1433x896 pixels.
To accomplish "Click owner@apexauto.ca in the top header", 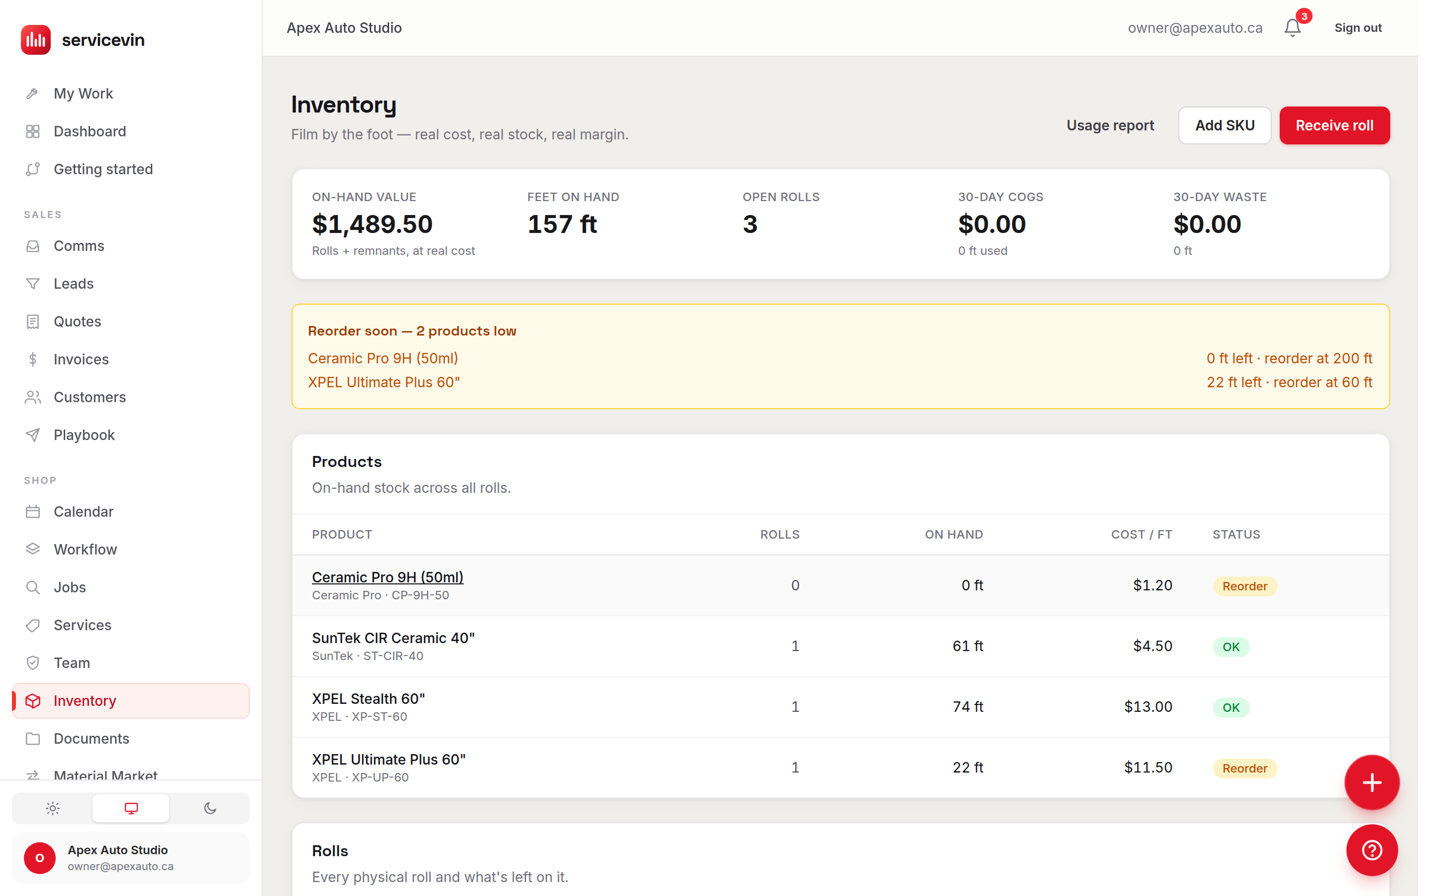I will pos(1195,28).
